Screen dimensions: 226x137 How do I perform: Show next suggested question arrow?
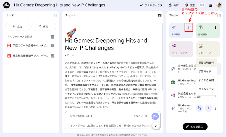point(156,126)
